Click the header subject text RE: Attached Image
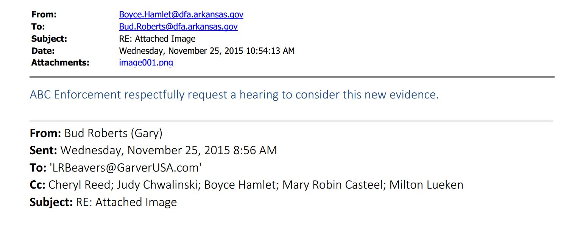This screenshot has height=228, width=569. 157,39
